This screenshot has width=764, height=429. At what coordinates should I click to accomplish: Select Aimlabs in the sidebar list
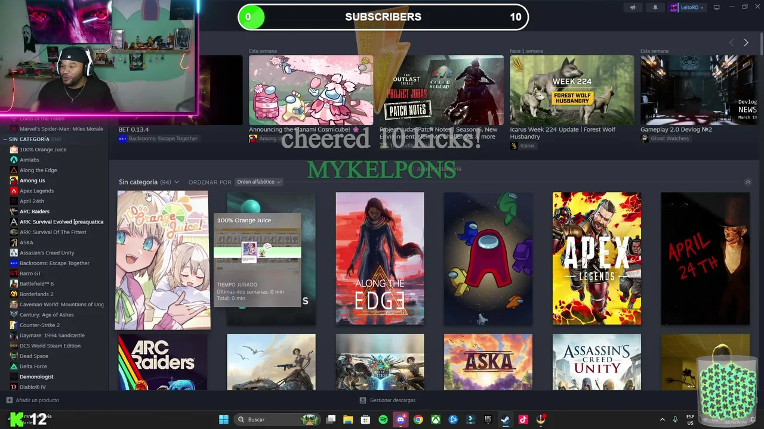tap(29, 160)
